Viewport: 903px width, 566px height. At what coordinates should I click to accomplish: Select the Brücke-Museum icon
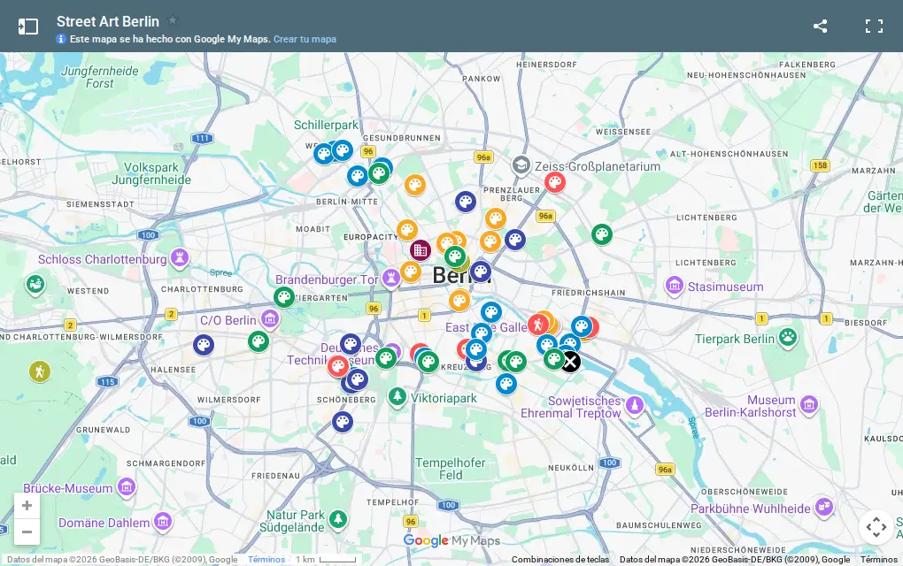point(126,487)
